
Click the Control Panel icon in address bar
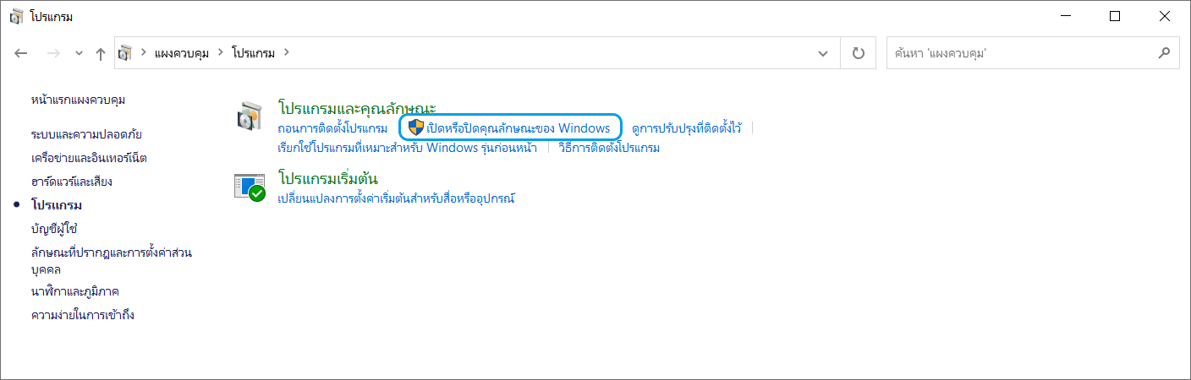point(125,52)
